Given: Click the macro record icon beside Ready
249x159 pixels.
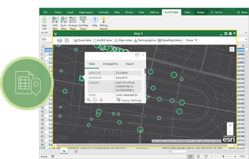Looking at the screenshot, I should pos(53,157).
